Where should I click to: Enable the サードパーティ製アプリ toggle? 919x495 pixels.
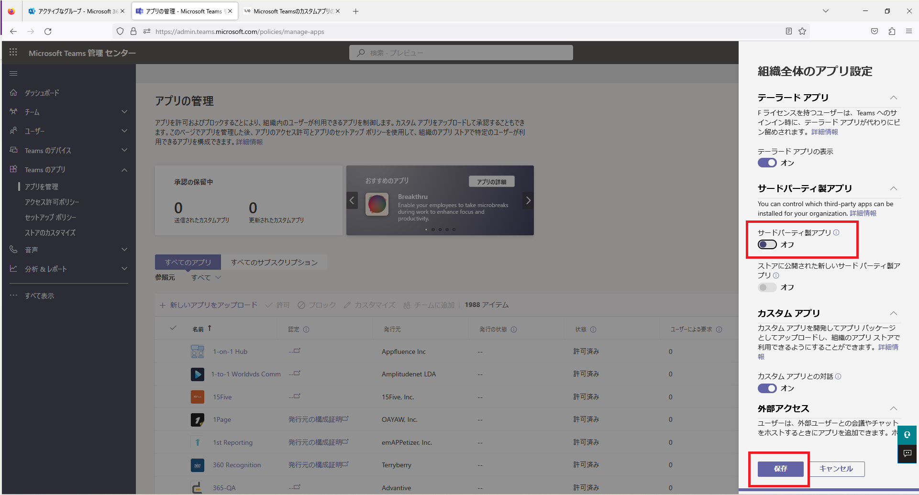767,245
